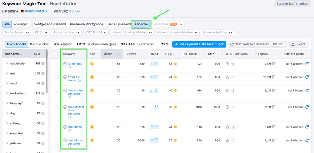Check the box for 'hunde essen bestellen'
The width and height of the screenshot is (314, 153).
(56, 90)
